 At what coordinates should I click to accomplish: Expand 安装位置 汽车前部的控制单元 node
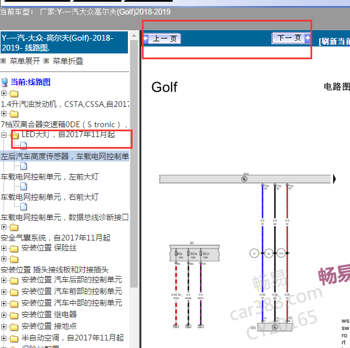(x=3, y=292)
